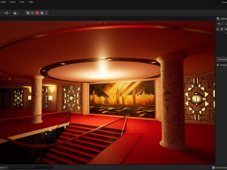Click the 294 actors count label

tap(222, 59)
